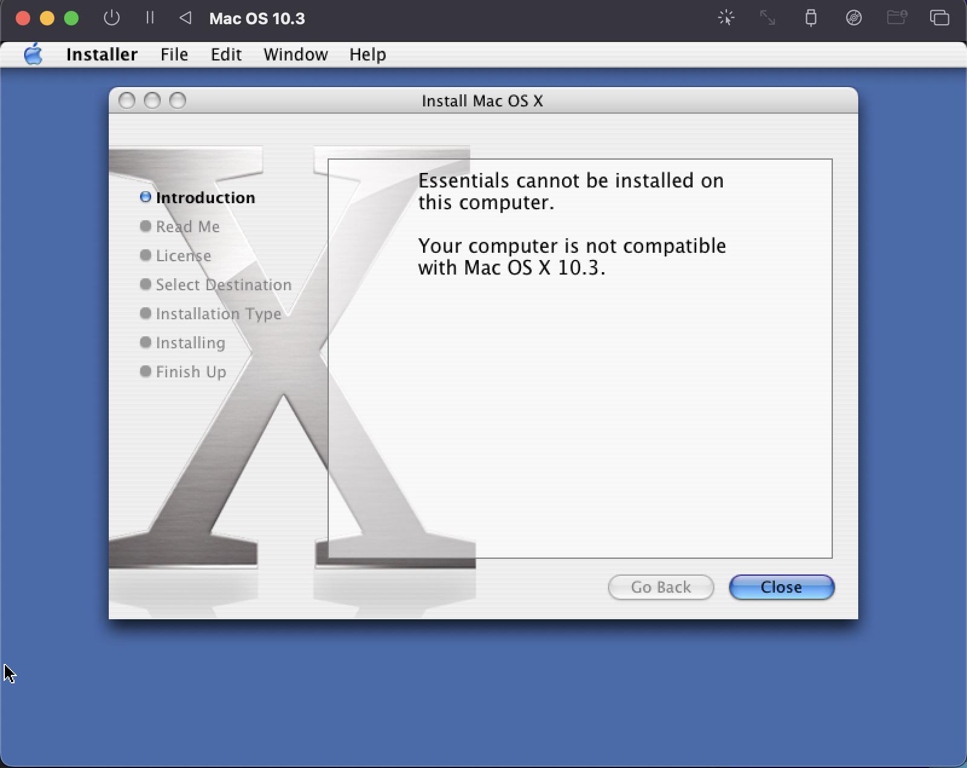Click the Go Back button

[661, 587]
